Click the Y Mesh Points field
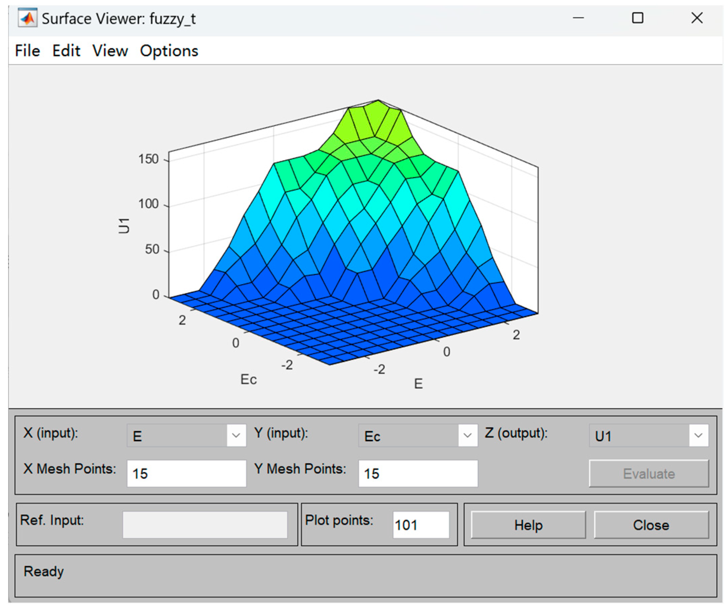727x609 pixels. click(418, 473)
